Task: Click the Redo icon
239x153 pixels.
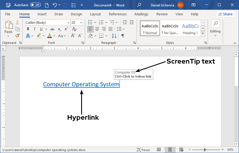Action: coord(66,5)
